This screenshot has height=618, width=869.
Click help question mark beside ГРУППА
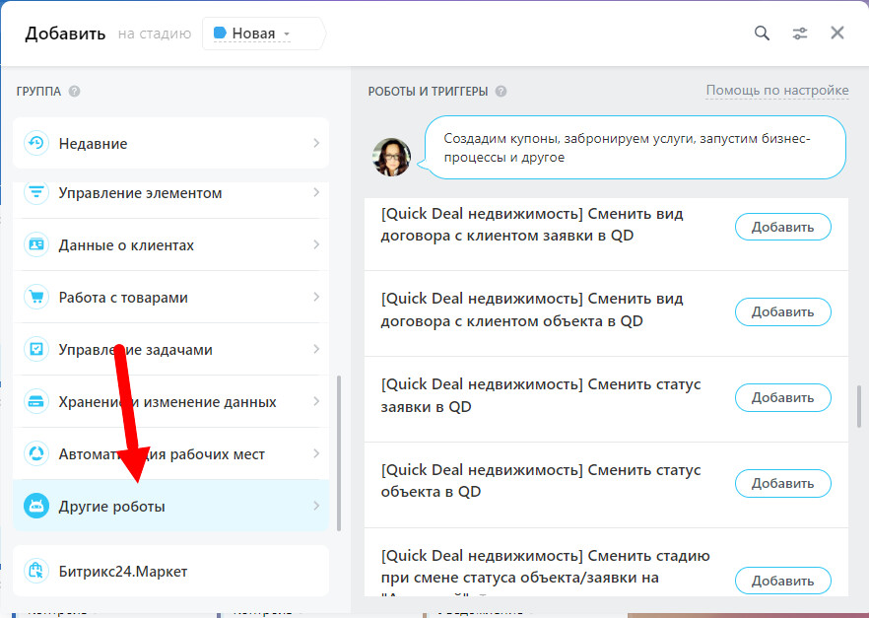tap(74, 92)
